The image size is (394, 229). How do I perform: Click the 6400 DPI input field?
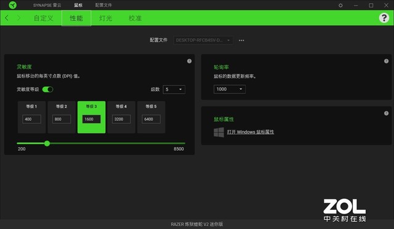click(151, 119)
